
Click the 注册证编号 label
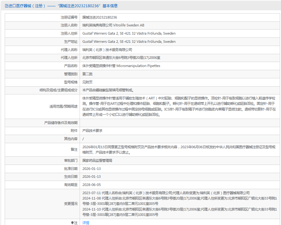[69, 17]
